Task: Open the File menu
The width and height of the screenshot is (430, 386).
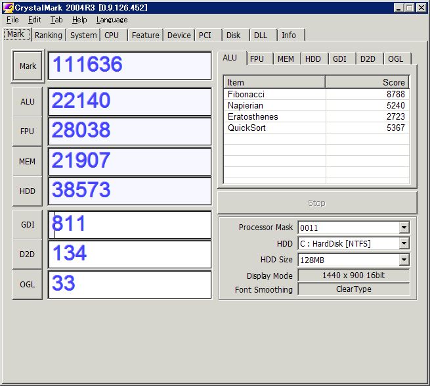Action: click(12, 20)
